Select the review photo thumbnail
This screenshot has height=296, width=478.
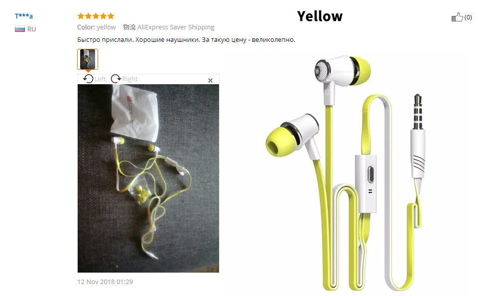click(x=88, y=59)
